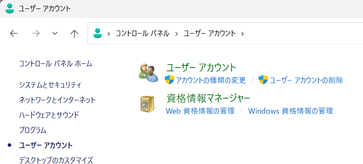Open システムとセキュリティ in the sidebar
This screenshot has height=164, width=363.
50,85
